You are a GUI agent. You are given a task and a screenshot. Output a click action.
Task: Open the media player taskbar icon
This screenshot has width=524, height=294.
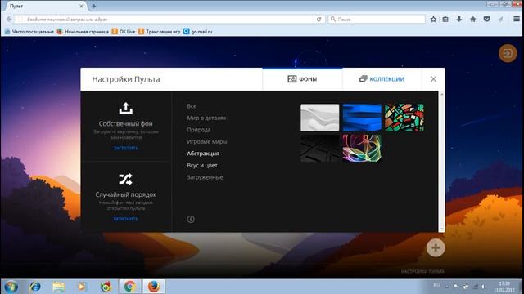click(82, 287)
